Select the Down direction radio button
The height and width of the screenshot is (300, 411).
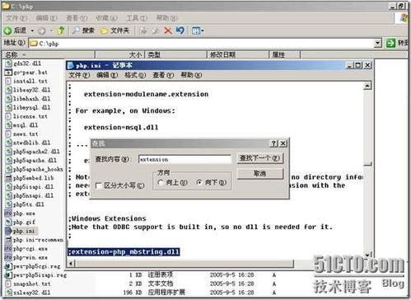click(199, 182)
